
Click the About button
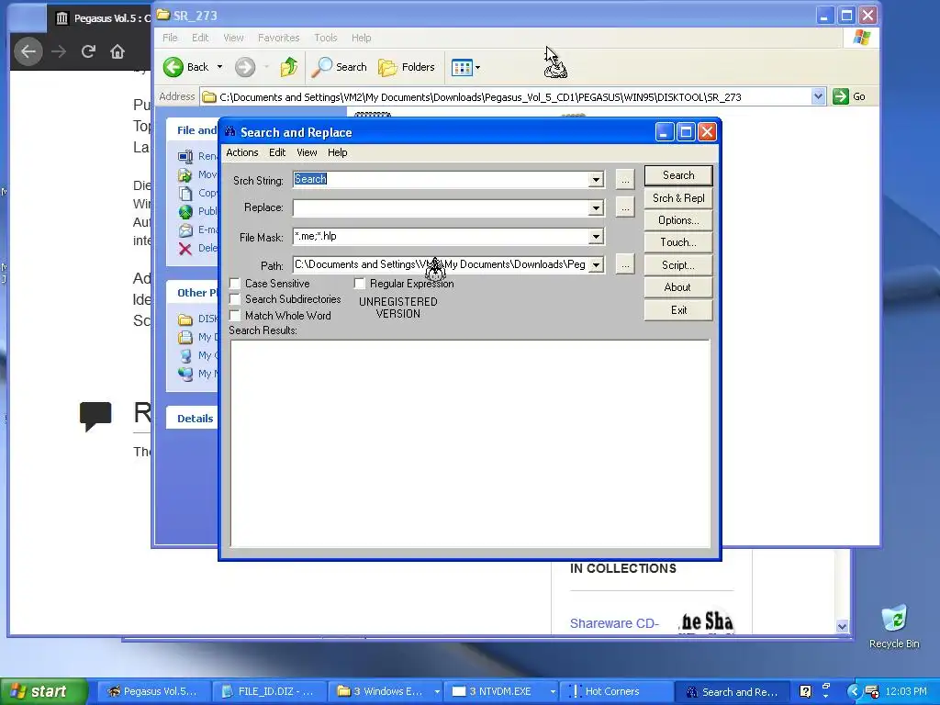click(678, 287)
